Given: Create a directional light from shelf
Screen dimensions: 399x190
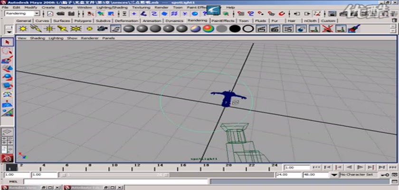Looking at the screenshot, I should (x=36, y=28).
